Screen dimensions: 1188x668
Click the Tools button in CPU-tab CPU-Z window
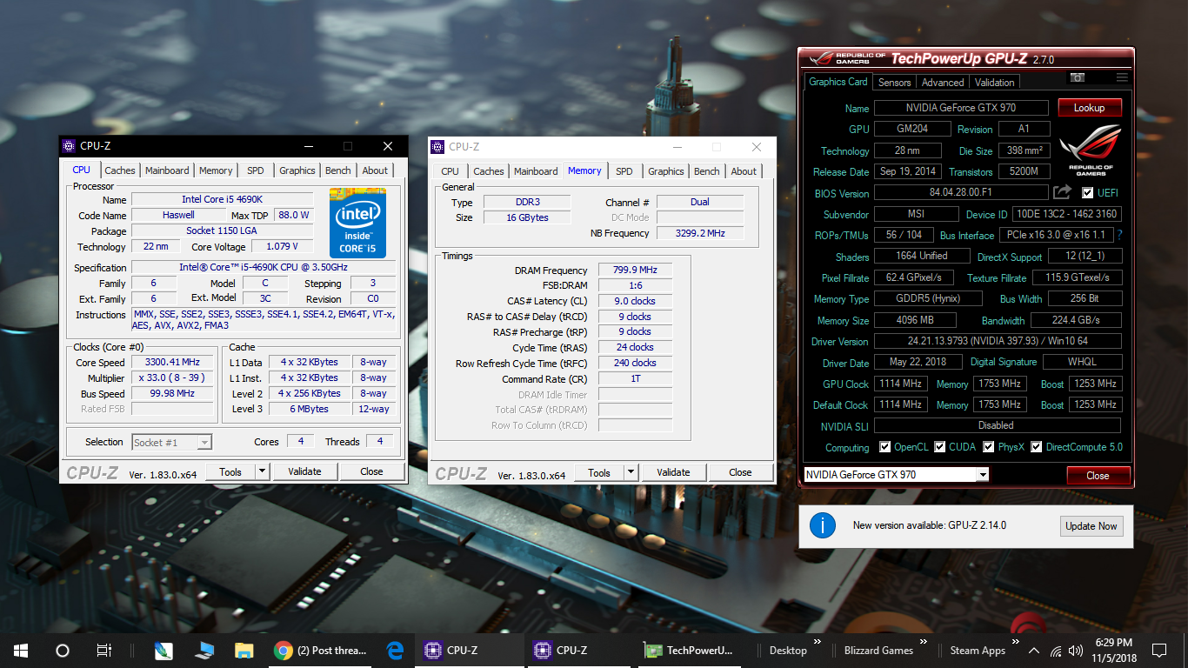pyautogui.click(x=230, y=471)
